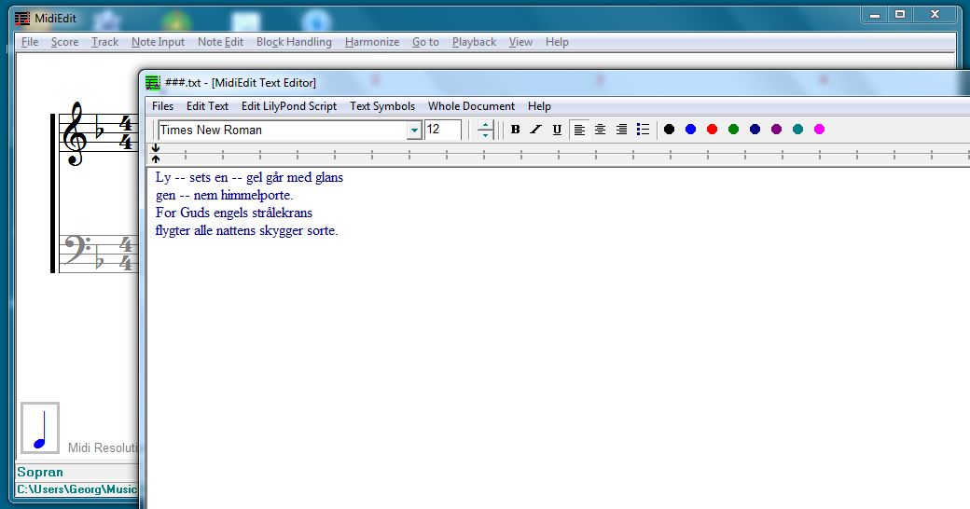This screenshot has width=970, height=509.
Task: Click lyric line 'gen -- nem himmelporte.'
Action: pos(225,196)
